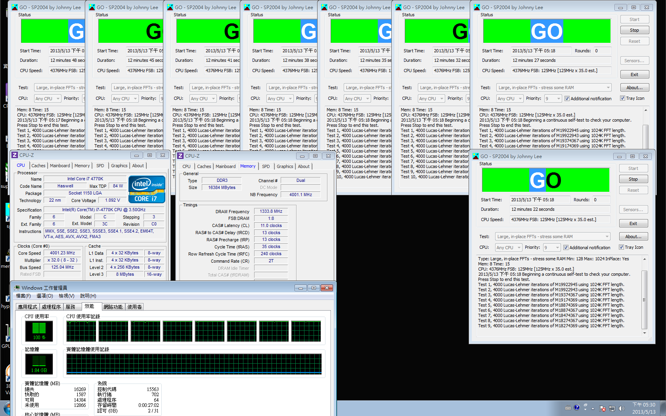
Task: Show hidden tray icons arrow
Action: pyautogui.click(x=593, y=408)
